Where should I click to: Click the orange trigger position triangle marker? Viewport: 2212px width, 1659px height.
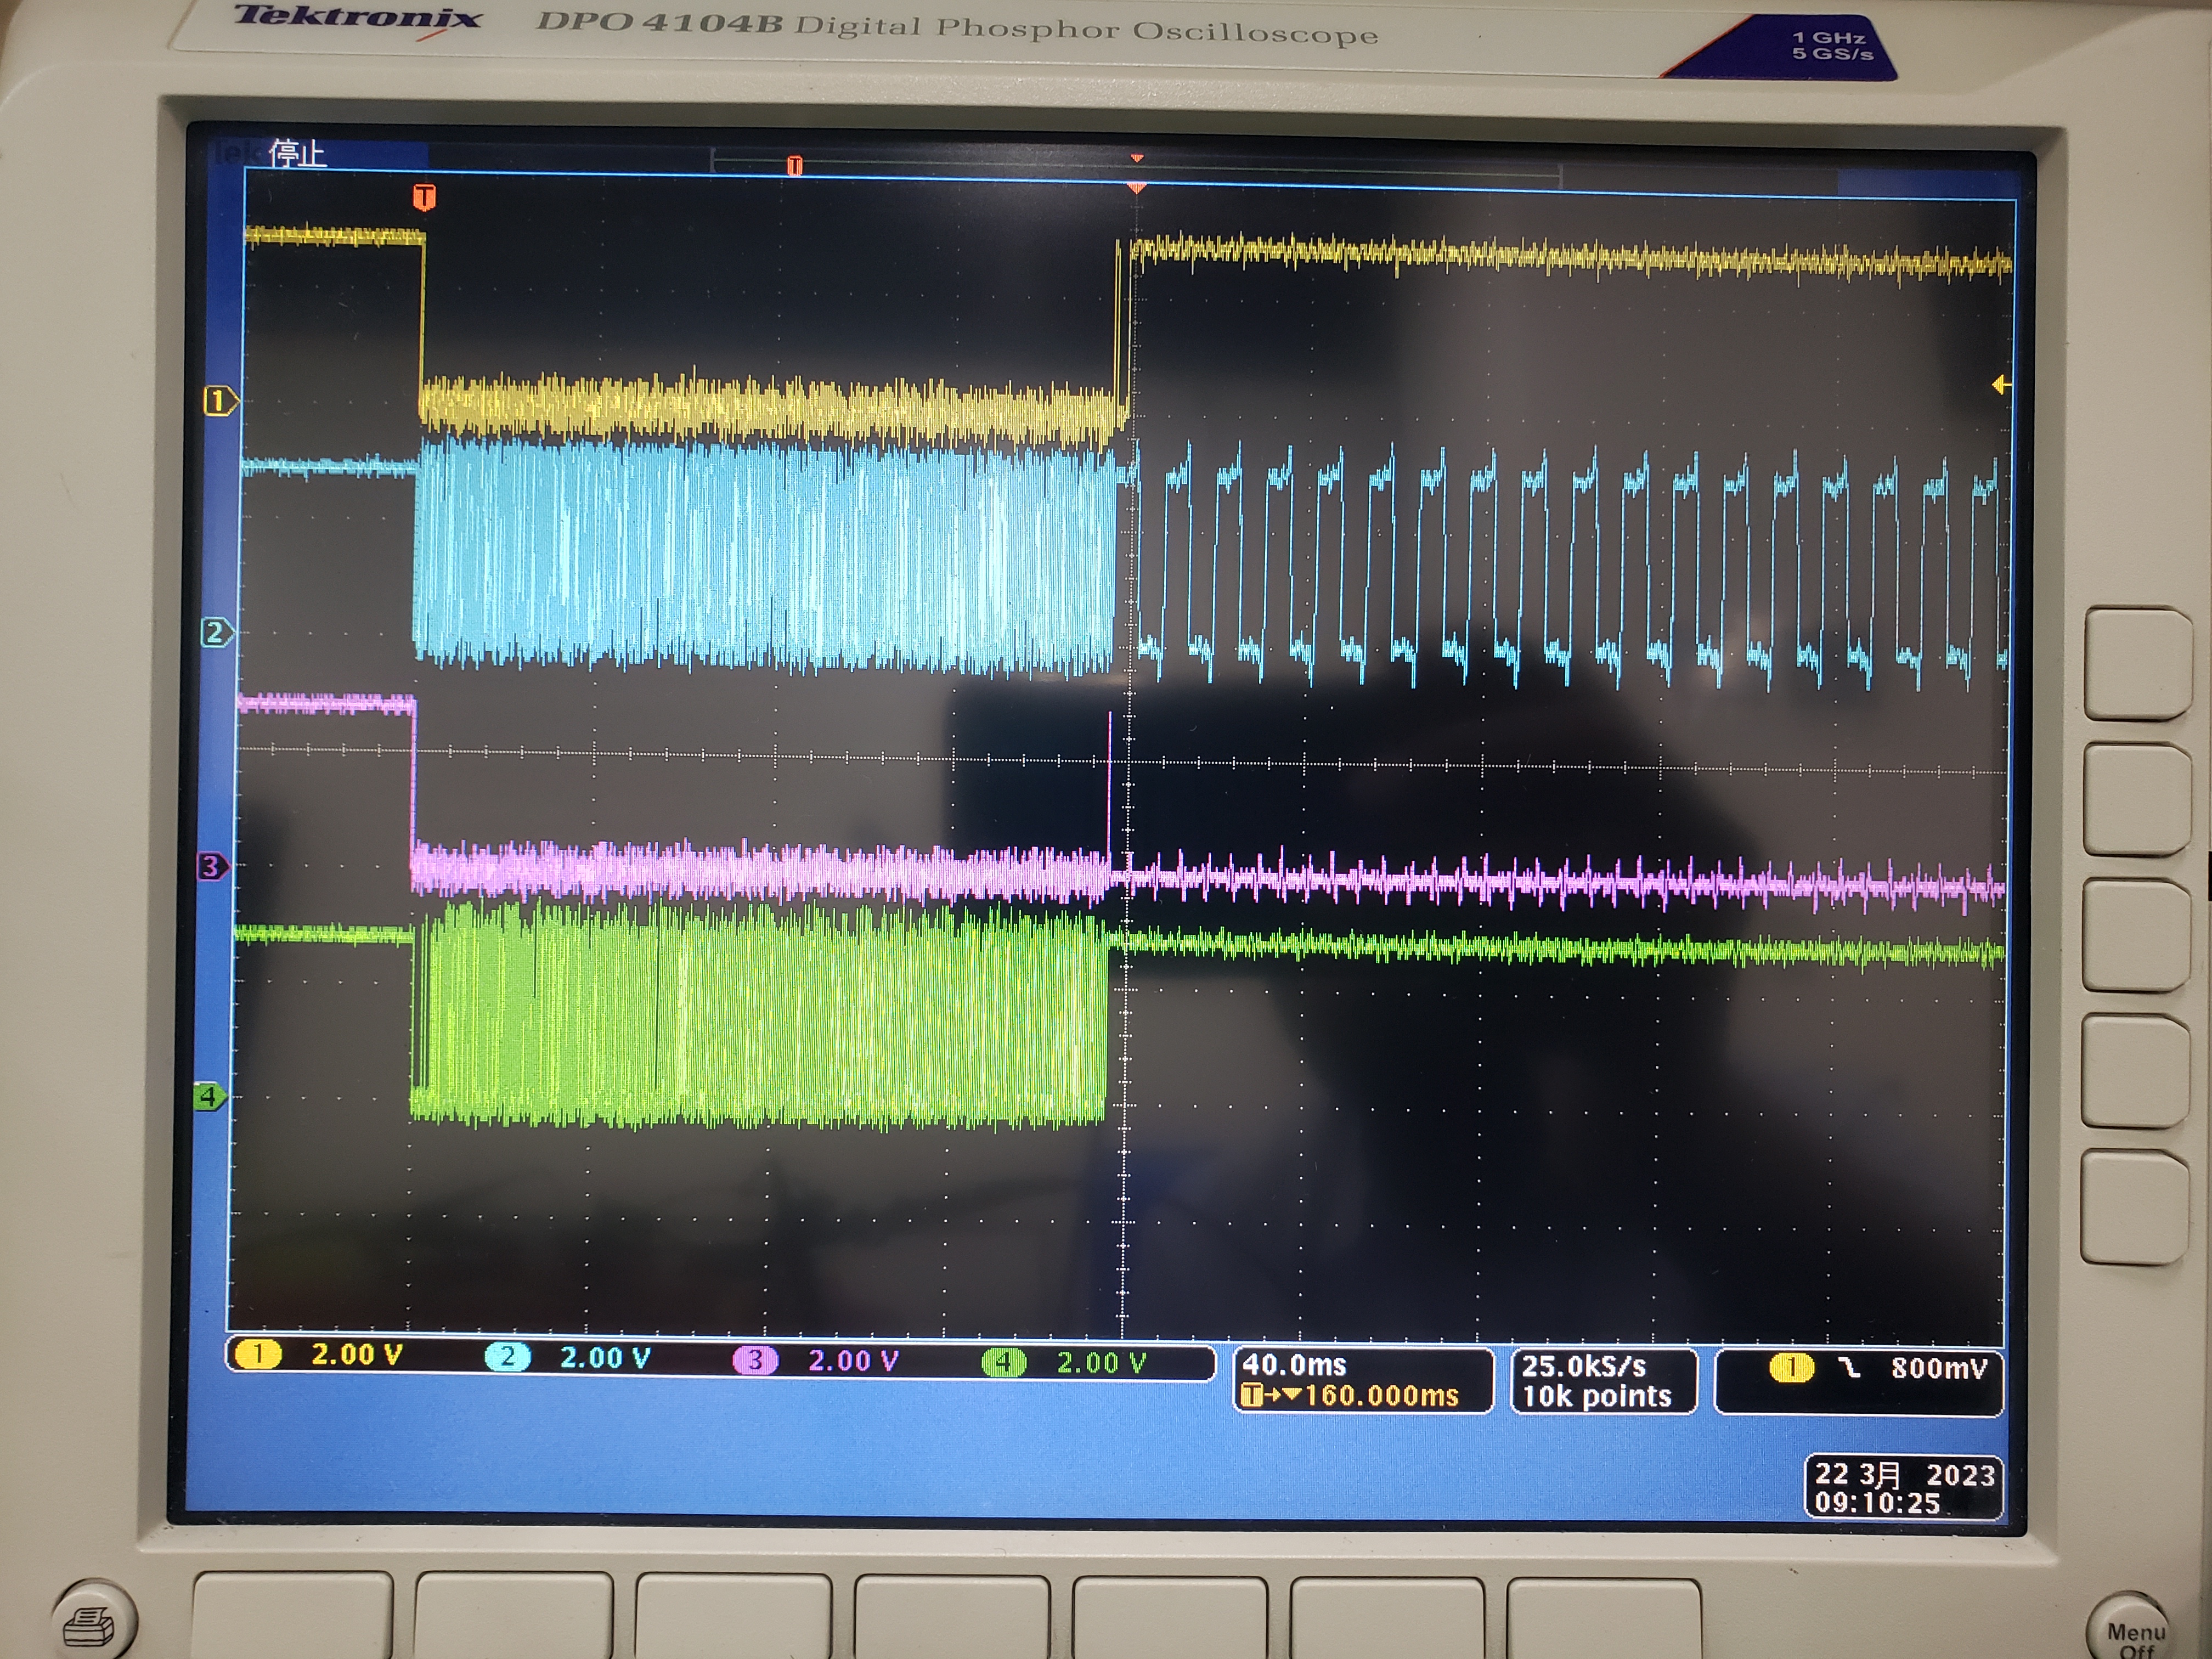click(x=1136, y=187)
